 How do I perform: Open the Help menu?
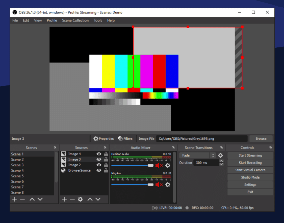(111, 21)
